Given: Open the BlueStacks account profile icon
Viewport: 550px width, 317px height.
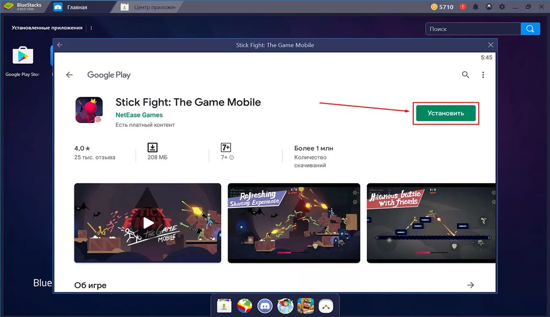Looking at the screenshot, I should (x=489, y=7).
